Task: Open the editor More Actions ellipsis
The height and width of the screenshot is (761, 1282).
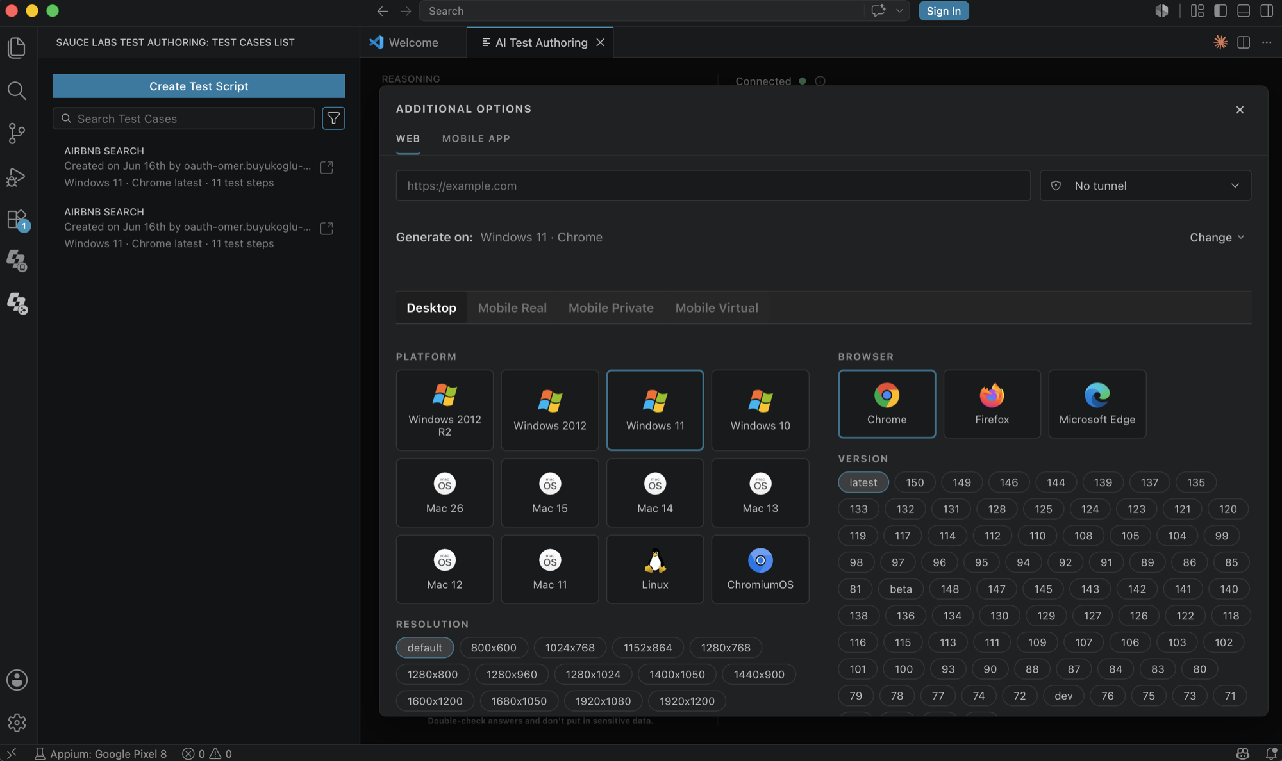Action: (1267, 42)
